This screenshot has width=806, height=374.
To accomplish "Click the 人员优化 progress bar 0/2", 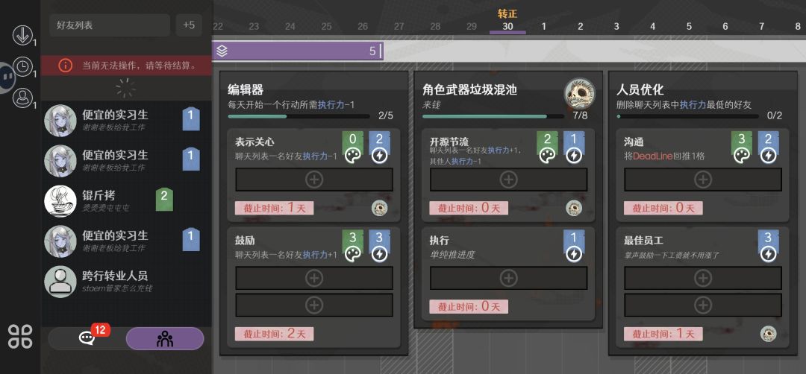I will point(688,116).
